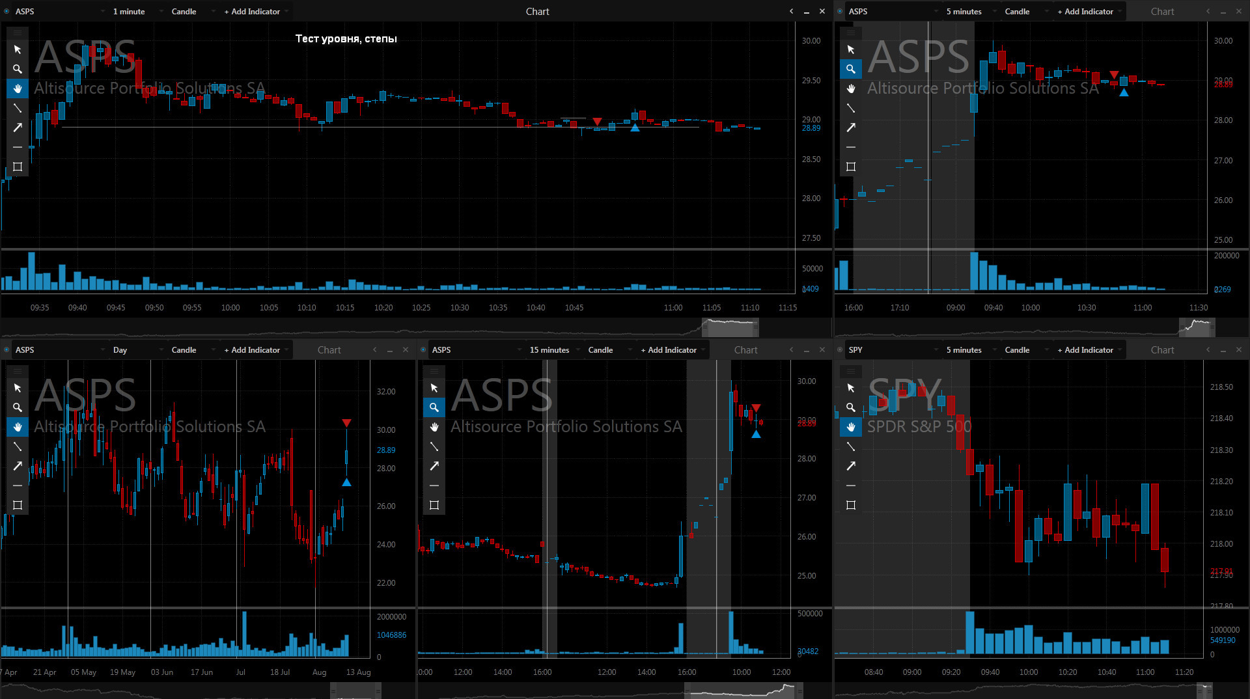Image resolution: width=1250 pixels, height=699 pixels.
Task: Select the horizontal line tool in the SPY chart
Action: click(x=851, y=486)
